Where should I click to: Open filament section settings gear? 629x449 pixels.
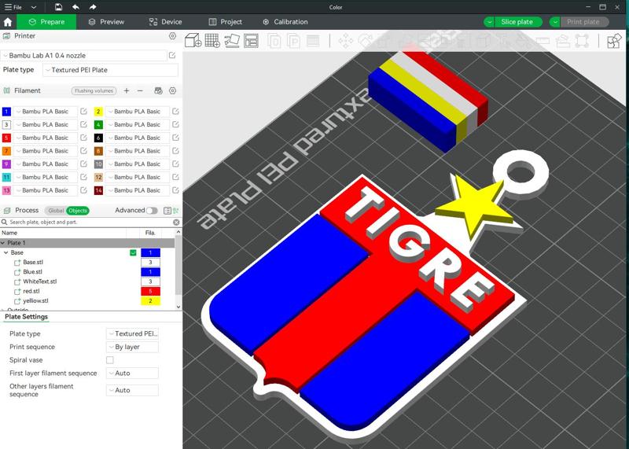click(x=172, y=90)
